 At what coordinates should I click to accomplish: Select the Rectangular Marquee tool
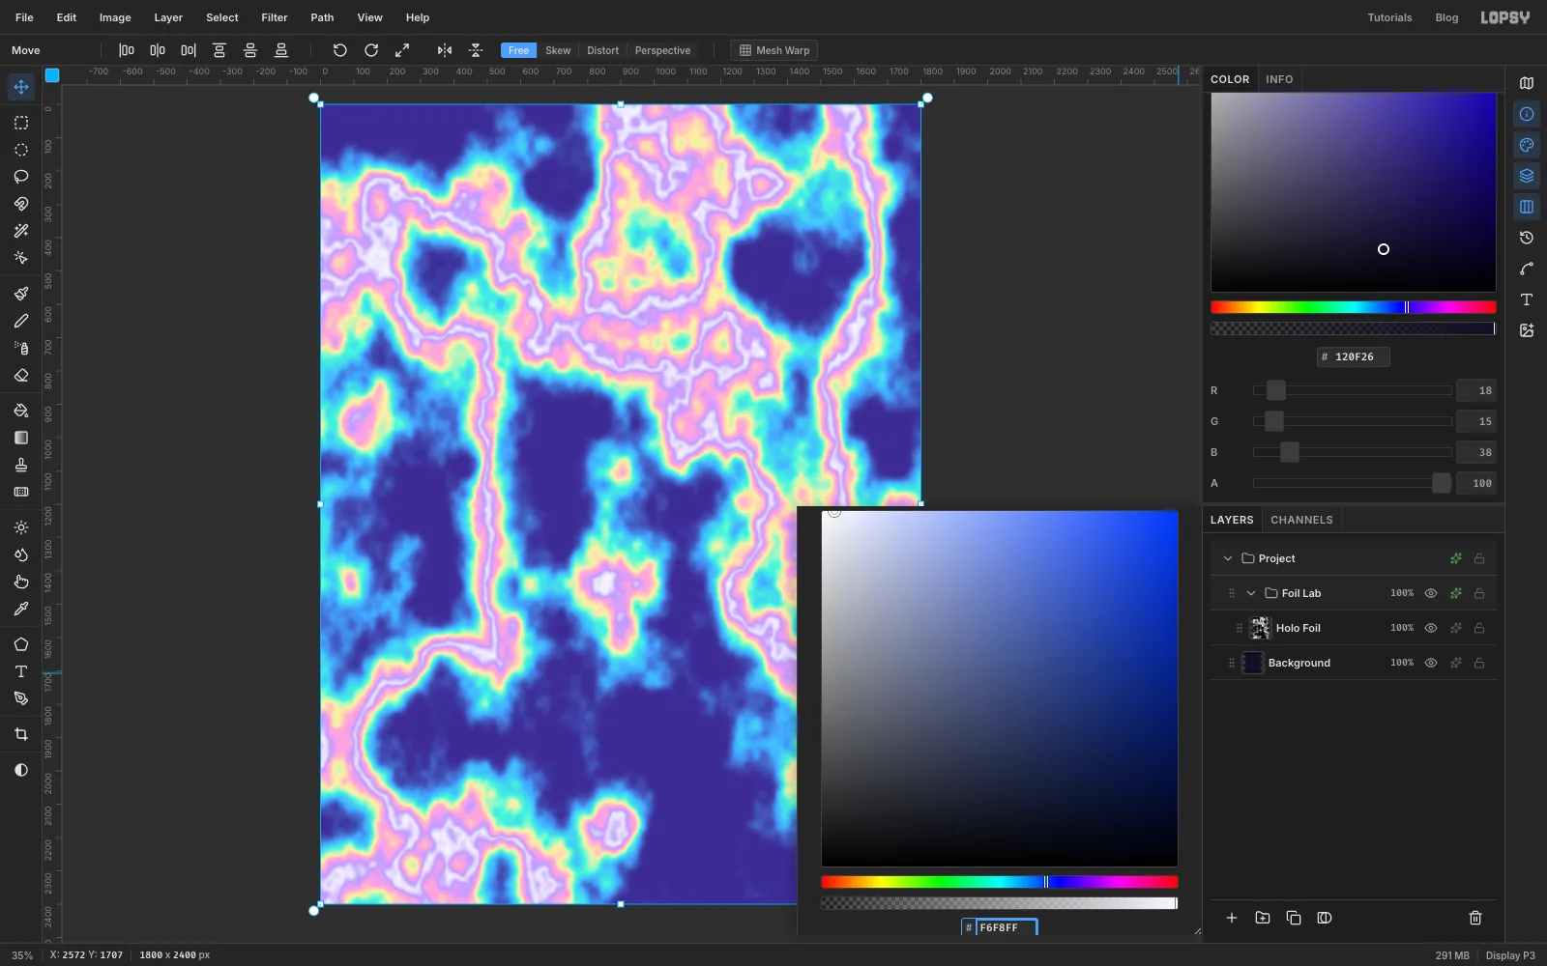coord(21,123)
